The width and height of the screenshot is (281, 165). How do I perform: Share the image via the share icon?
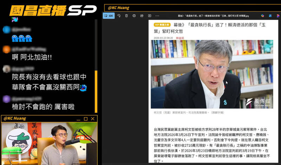click(x=142, y=16)
